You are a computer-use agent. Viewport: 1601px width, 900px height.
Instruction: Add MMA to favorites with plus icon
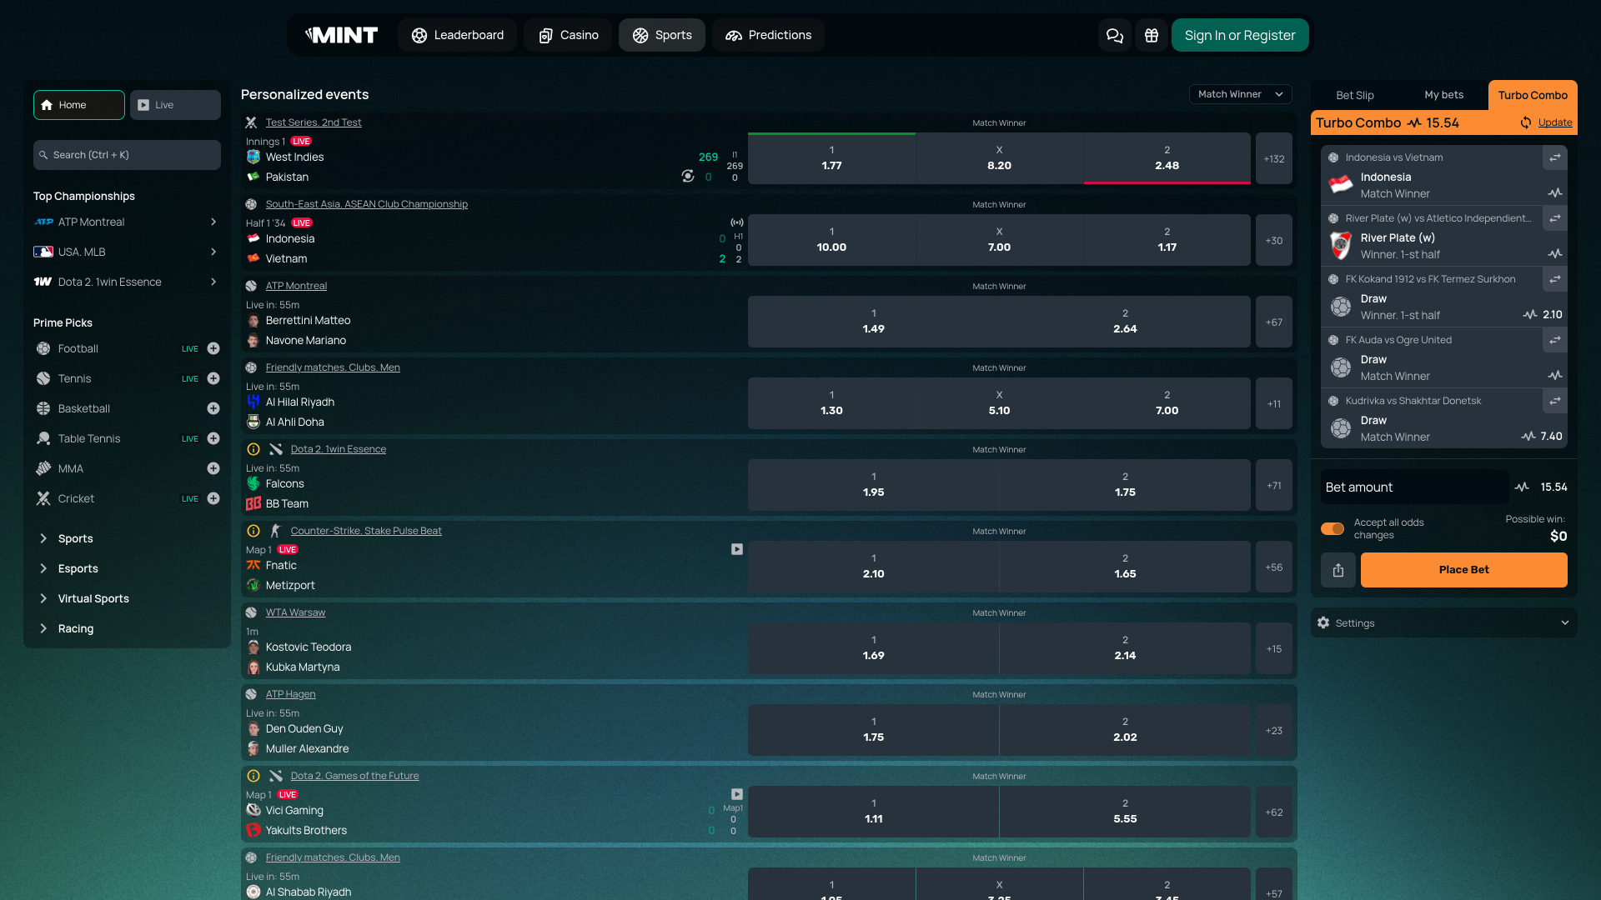(x=213, y=468)
